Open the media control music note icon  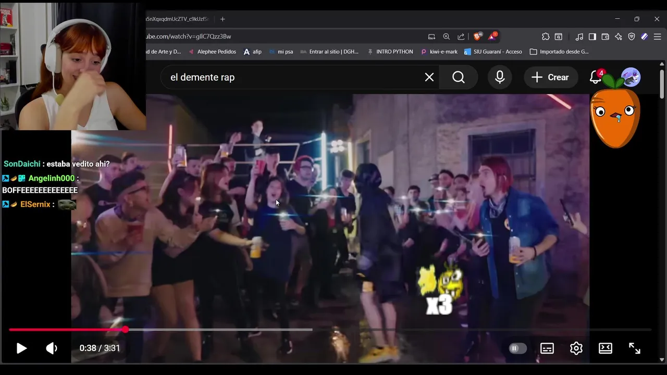tap(579, 36)
